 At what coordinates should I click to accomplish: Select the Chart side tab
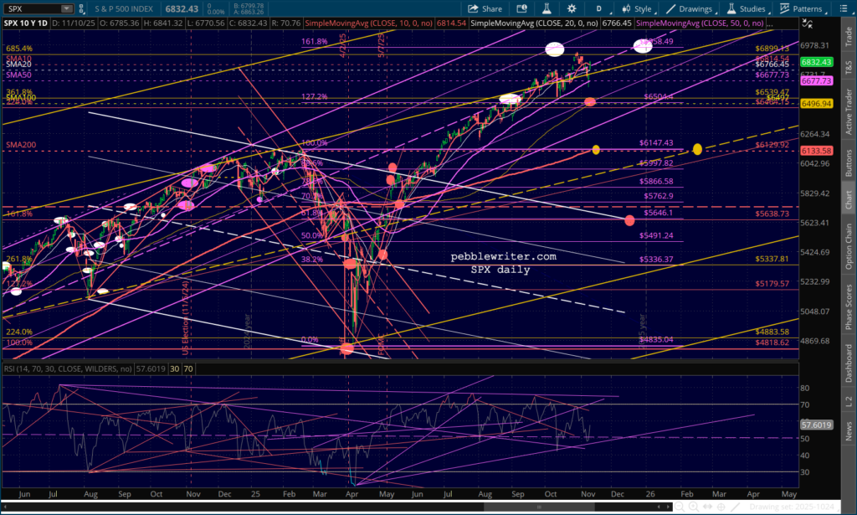tap(849, 199)
